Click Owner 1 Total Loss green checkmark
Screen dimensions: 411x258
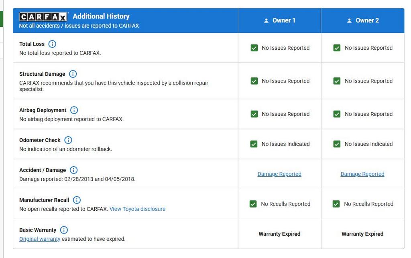254,48
